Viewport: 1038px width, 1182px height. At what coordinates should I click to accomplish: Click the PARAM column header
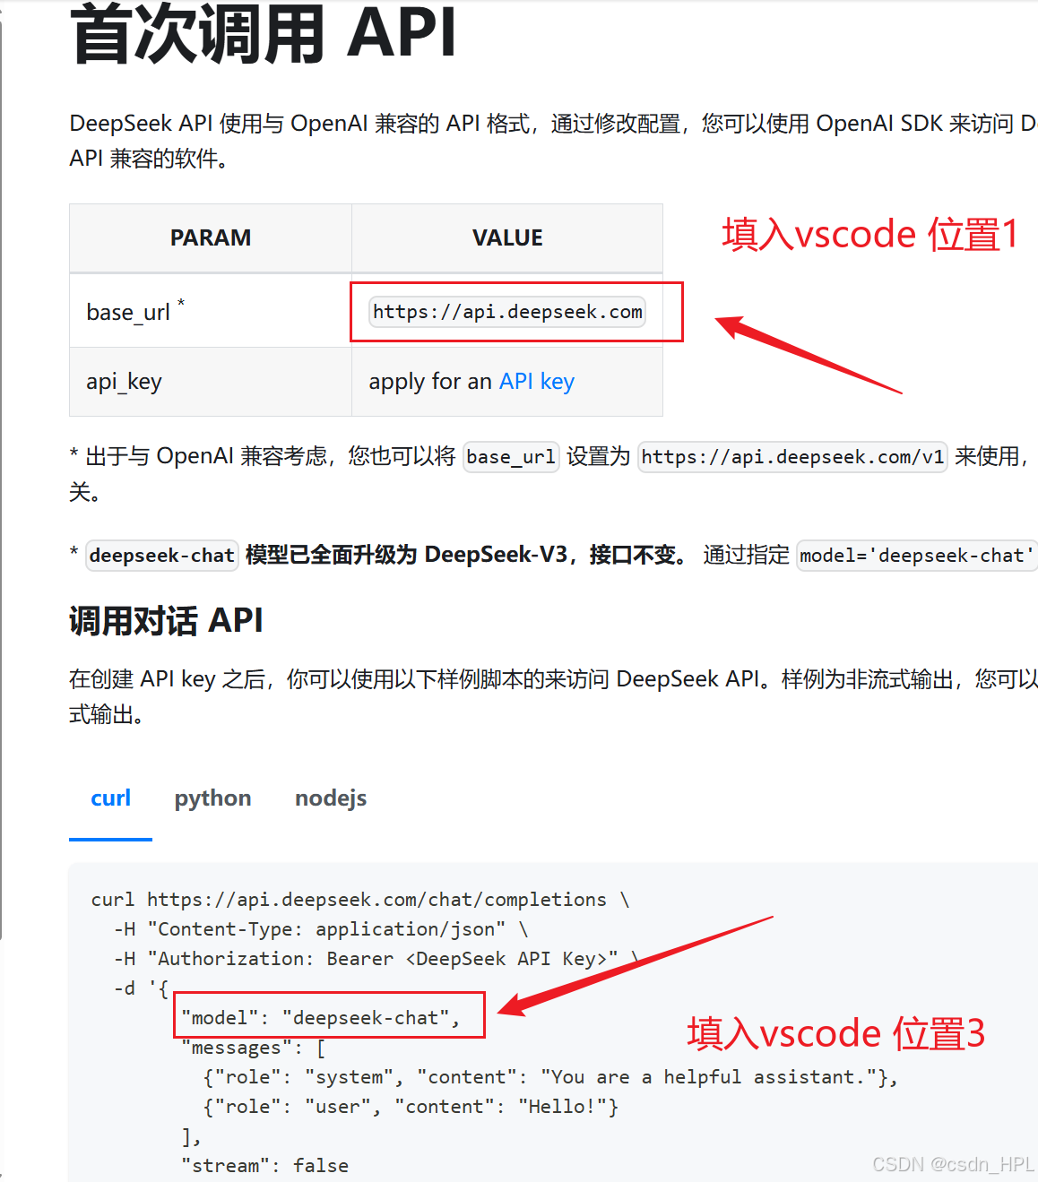(211, 237)
